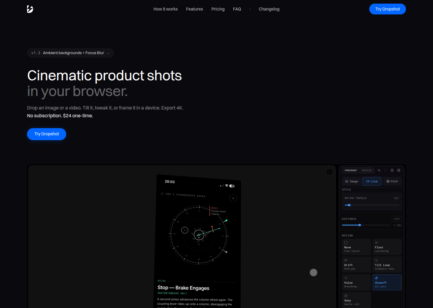
Task: Open the Changelog nav link
Action: click(269, 9)
